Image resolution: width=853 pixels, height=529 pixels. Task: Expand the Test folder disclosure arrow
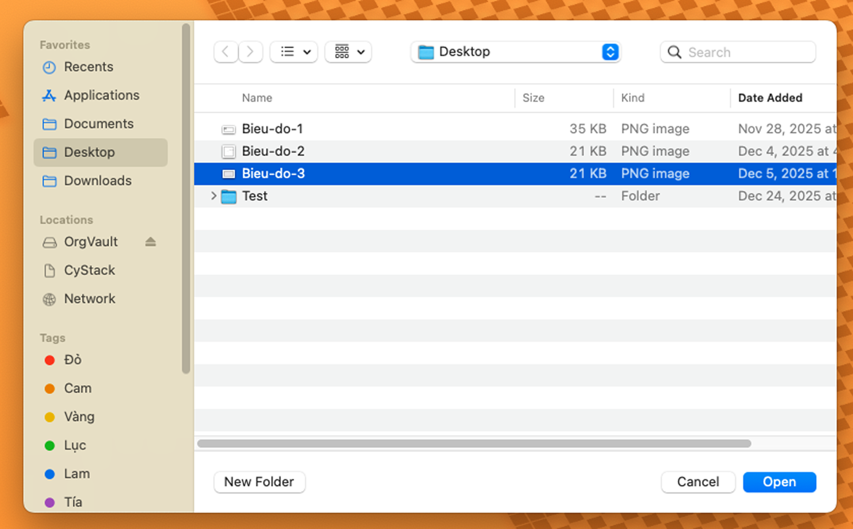point(214,196)
